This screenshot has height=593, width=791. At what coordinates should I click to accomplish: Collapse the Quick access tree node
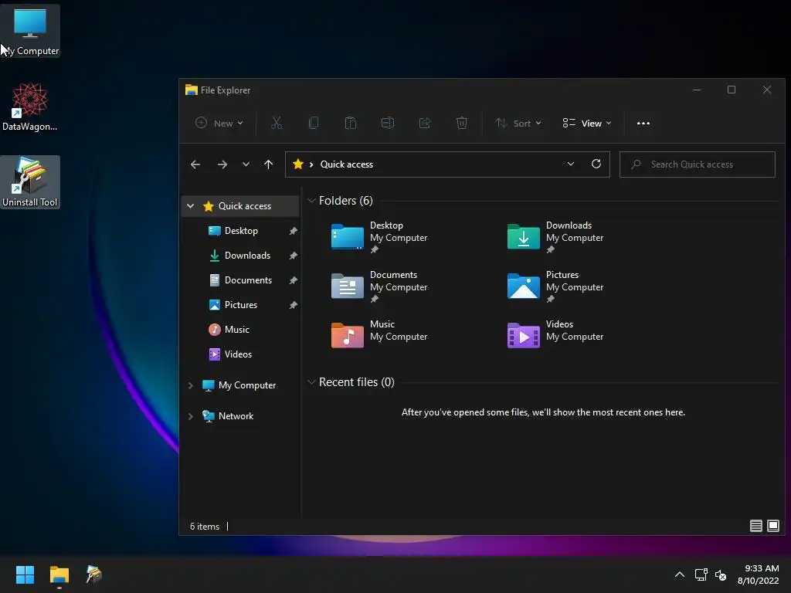pos(190,205)
